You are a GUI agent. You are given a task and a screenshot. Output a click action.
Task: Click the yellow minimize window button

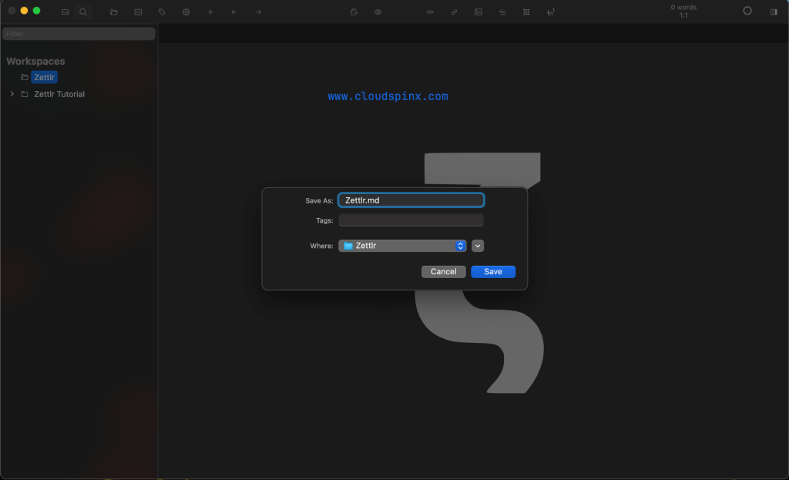tap(24, 11)
